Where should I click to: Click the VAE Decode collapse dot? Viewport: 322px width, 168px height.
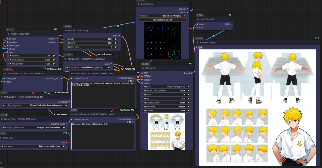coord(198,19)
